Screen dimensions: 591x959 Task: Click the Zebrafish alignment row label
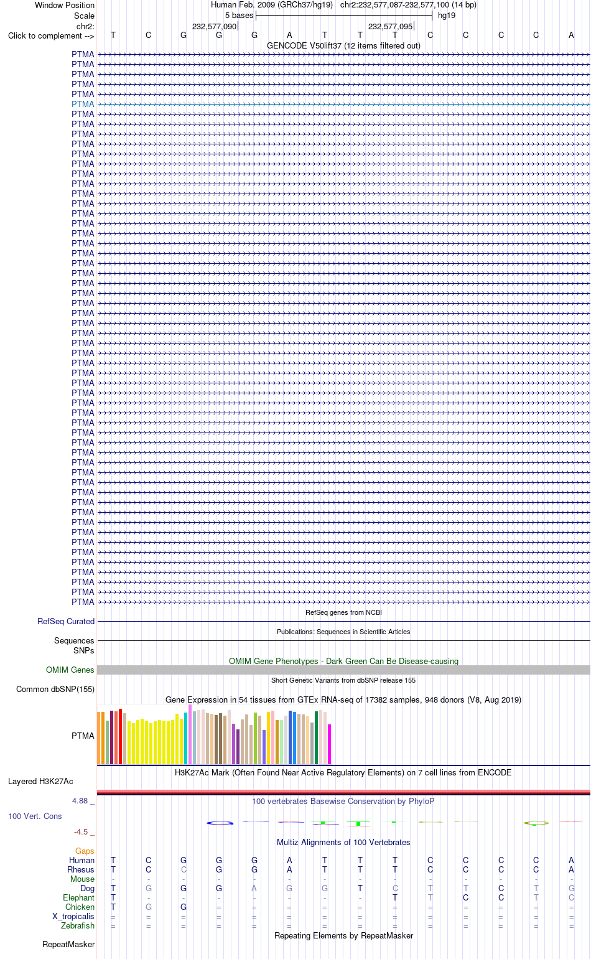pos(78,925)
